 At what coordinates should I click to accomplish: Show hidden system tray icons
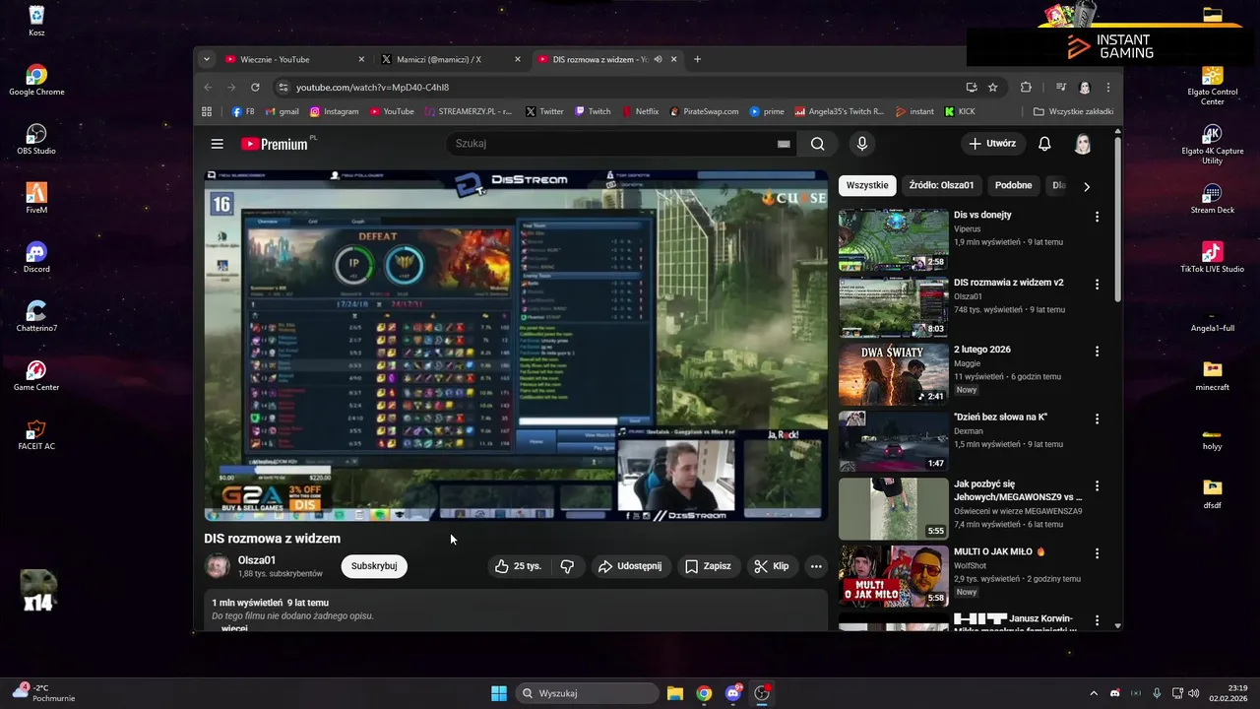coord(1093,693)
